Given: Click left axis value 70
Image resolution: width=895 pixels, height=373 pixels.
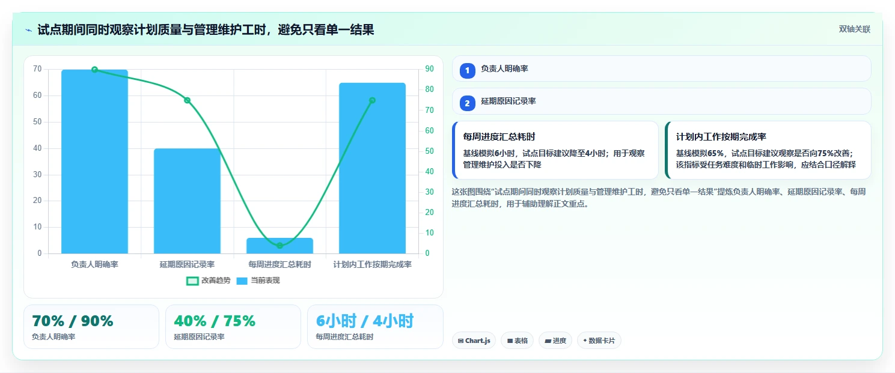Looking at the screenshot, I should click(x=37, y=69).
